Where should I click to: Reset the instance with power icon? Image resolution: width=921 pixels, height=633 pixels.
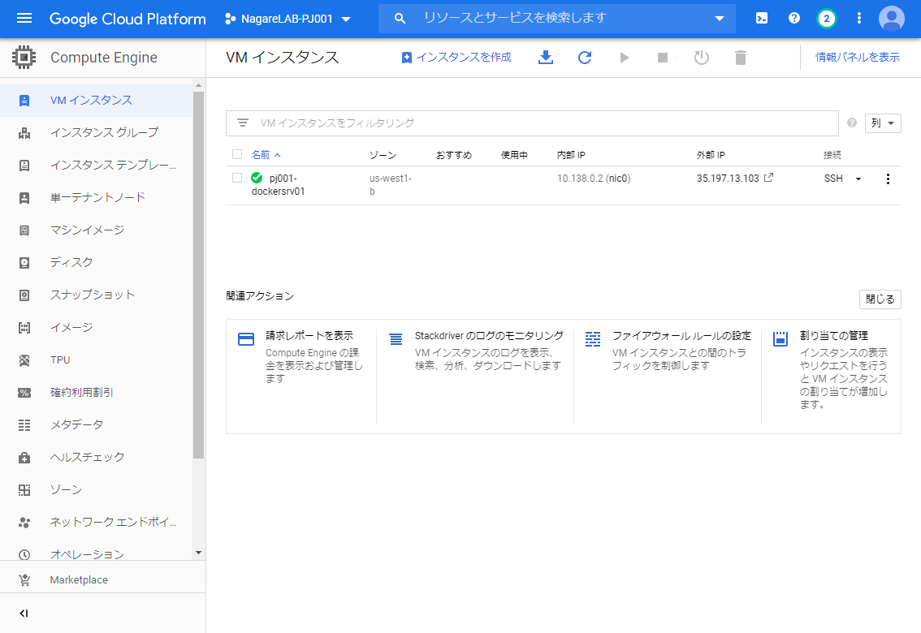tap(702, 58)
